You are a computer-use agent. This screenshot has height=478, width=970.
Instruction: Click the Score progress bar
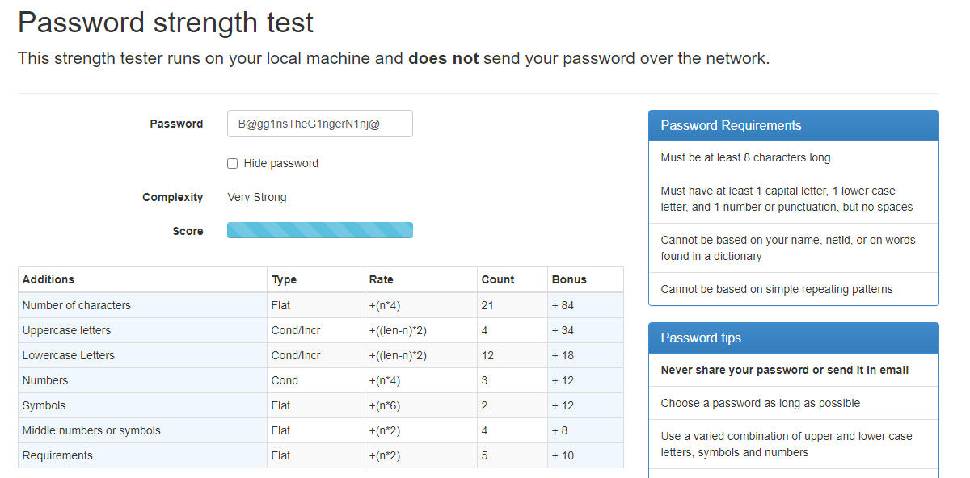pos(319,231)
